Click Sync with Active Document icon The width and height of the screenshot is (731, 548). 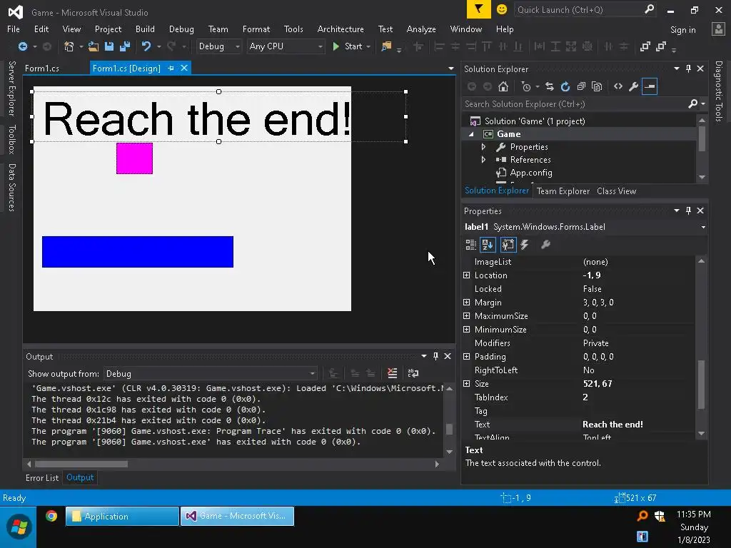pyautogui.click(x=550, y=86)
